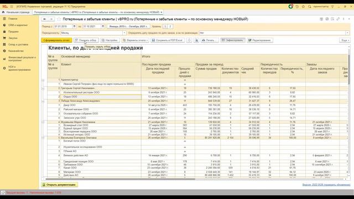Click Администратор user name in title bar

pyautogui.click(x=321, y=7)
